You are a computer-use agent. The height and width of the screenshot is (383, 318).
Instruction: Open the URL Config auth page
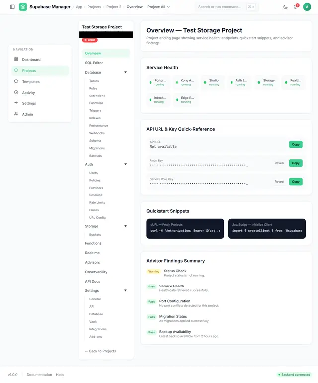(x=97, y=218)
